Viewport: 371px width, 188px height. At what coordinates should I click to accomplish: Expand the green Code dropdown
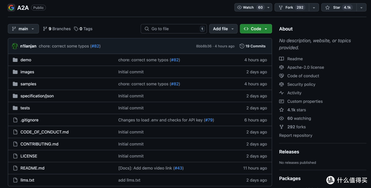coord(256,29)
